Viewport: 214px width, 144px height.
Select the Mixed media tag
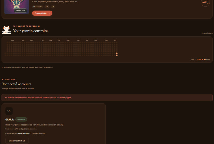pyautogui.click(x=38, y=7)
